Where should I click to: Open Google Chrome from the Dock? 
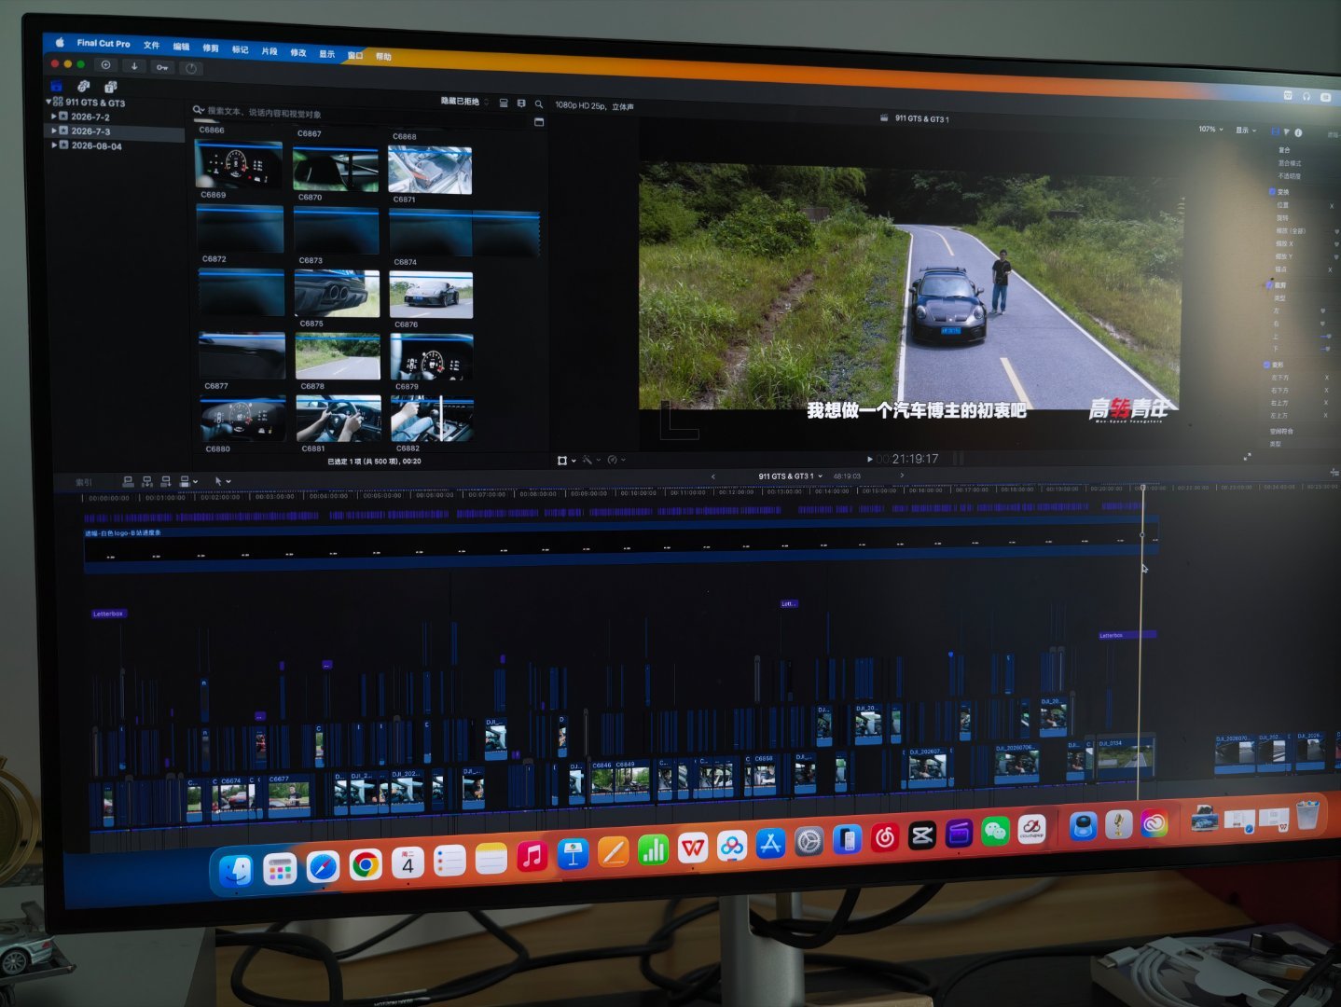366,866
